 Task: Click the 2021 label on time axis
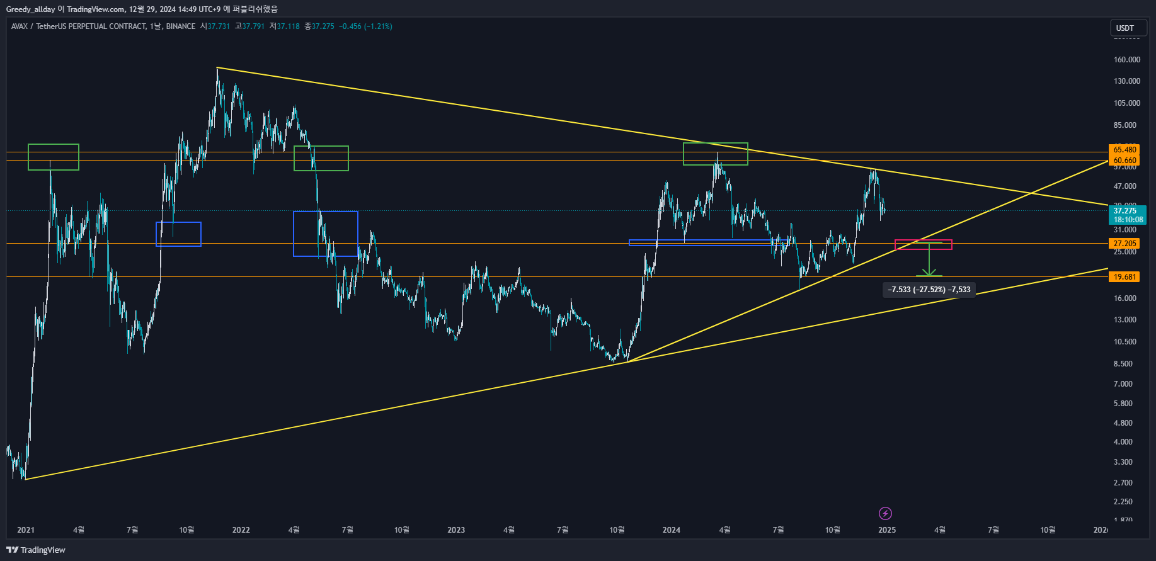(x=26, y=530)
